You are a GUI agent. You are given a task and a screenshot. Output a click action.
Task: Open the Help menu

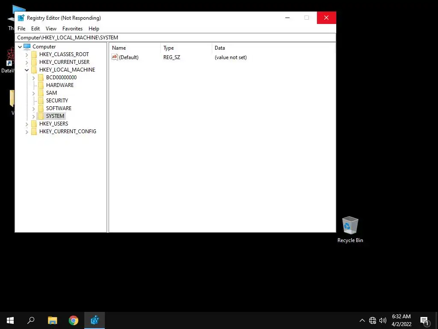click(94, 29)
